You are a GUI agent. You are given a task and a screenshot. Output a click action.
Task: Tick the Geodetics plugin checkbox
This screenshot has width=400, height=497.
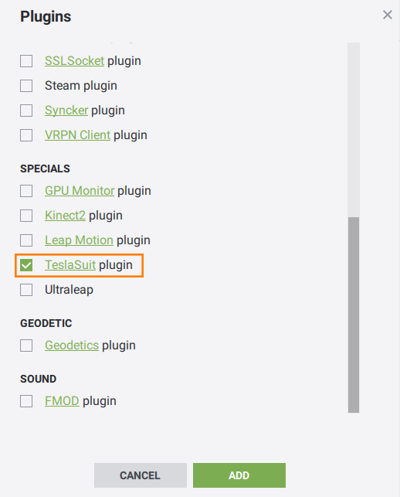26,346
